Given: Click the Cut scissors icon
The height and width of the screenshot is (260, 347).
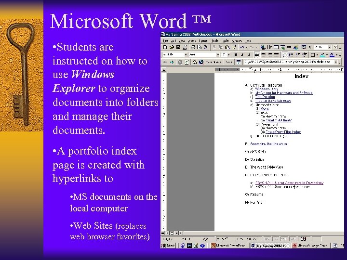Looking at the screenshot, I should click(x=214, y=47).
